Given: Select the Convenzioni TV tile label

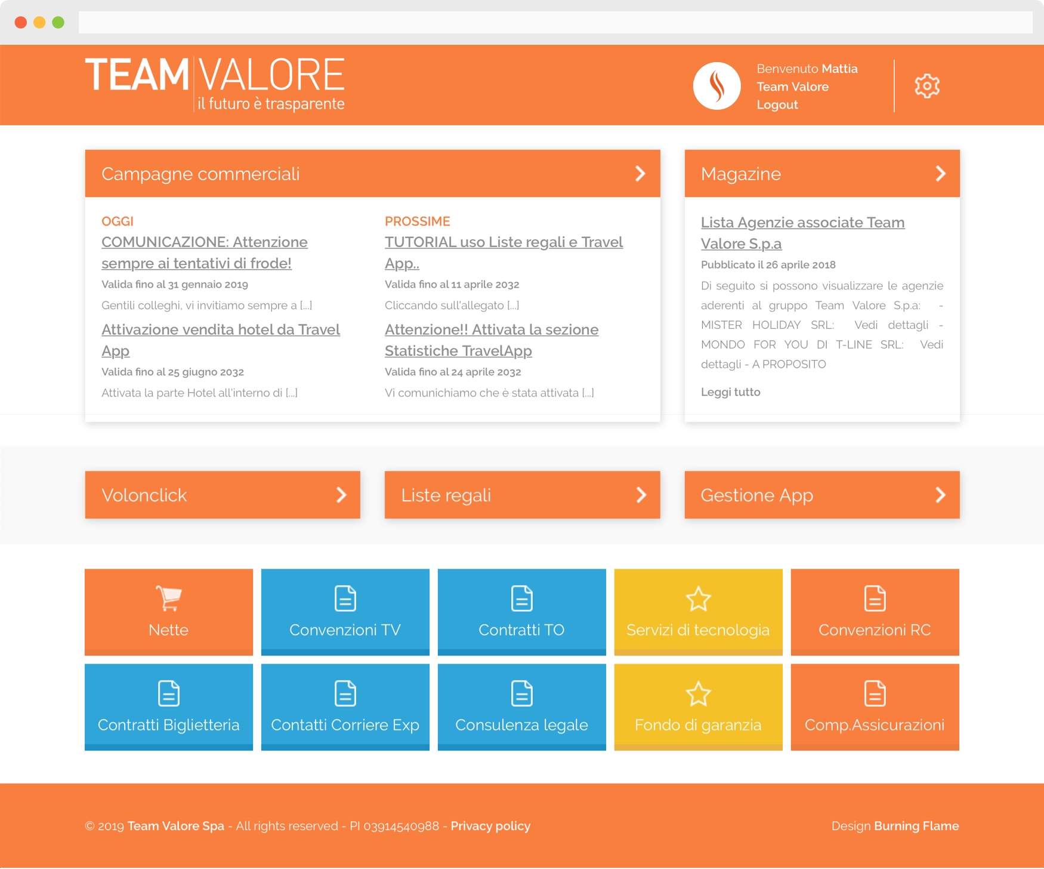Looking at the screenshot, I should pyautogui.click(x=345, y=630).
